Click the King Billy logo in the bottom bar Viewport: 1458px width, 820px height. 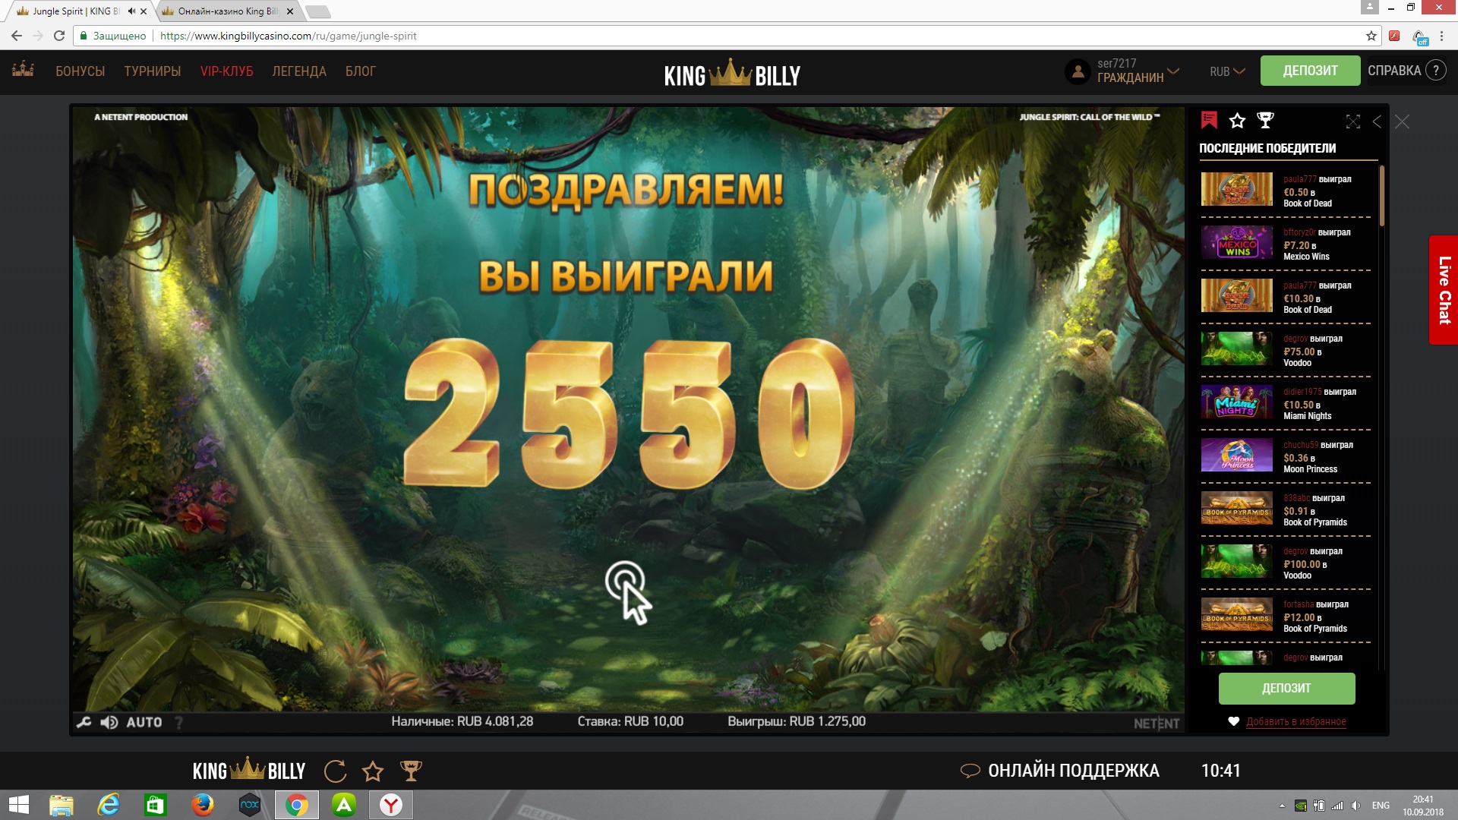click(249, 770)
